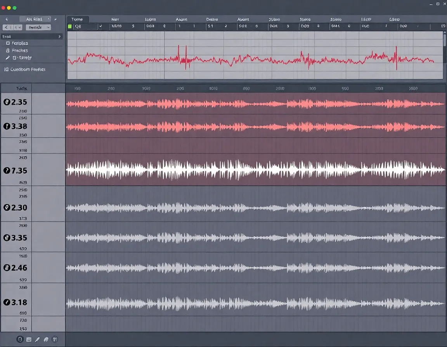Click the pencil tool in the bottom toolbar
Image resolution: width=447 pixels, height=347 pixels.
tap(37, 340)
